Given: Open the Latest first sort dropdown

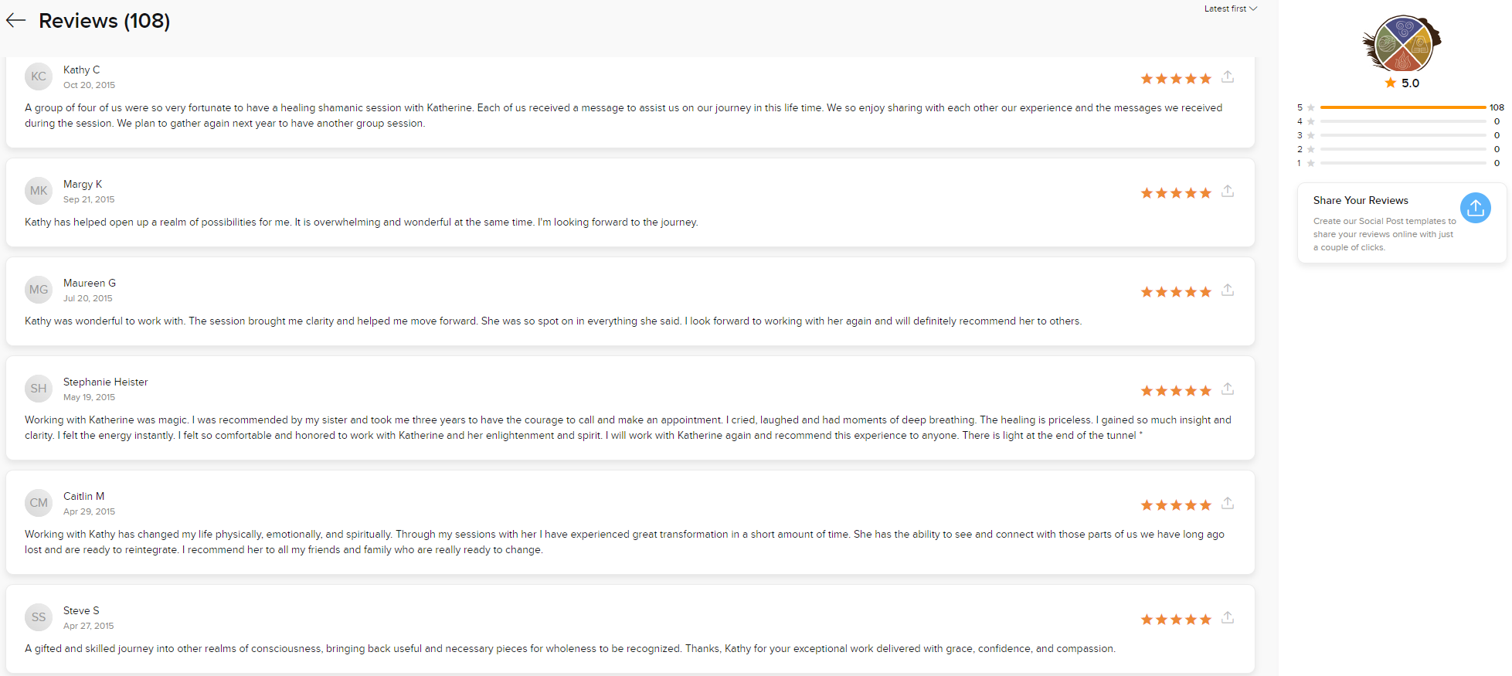Looking at the screenshot, I should coord(1230,8).
